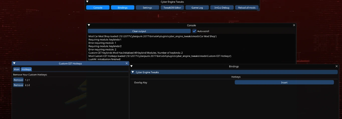Close the Bindings window
The image size is (342, 119).
[336, 66]
